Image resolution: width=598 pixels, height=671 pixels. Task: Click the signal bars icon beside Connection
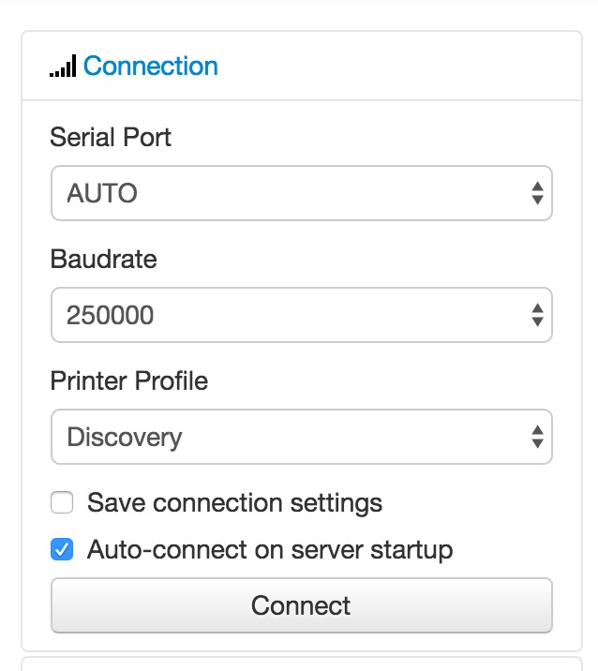pos(63,66)
